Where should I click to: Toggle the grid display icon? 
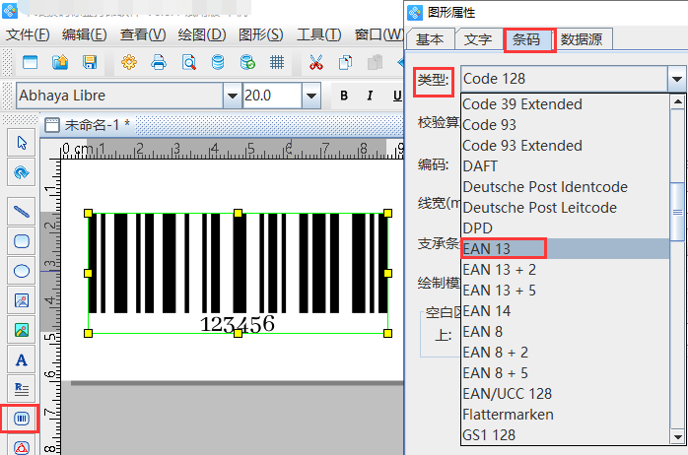tap(277, 62)
